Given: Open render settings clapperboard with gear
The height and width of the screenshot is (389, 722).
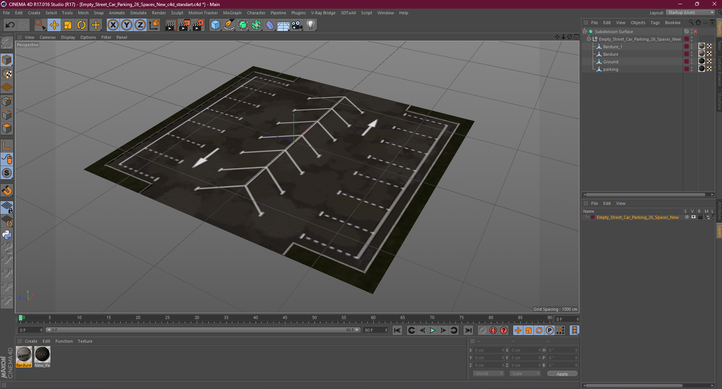Looking at the screenshot, I should [x=198, y=25].
